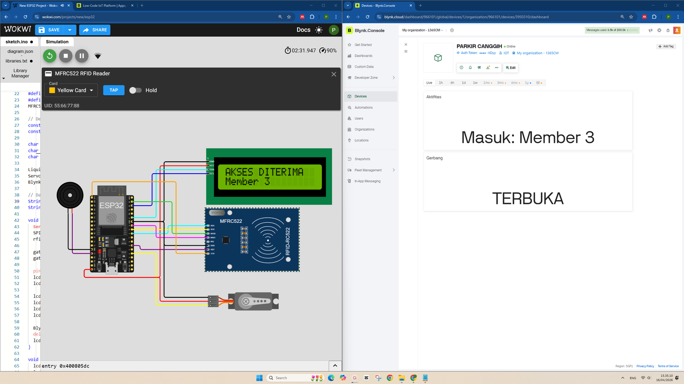Open the device info icon in Blynk
Image resolution: width=684 pixels, height=384 pixels.
pyautogui.click(x=461, y=67)
